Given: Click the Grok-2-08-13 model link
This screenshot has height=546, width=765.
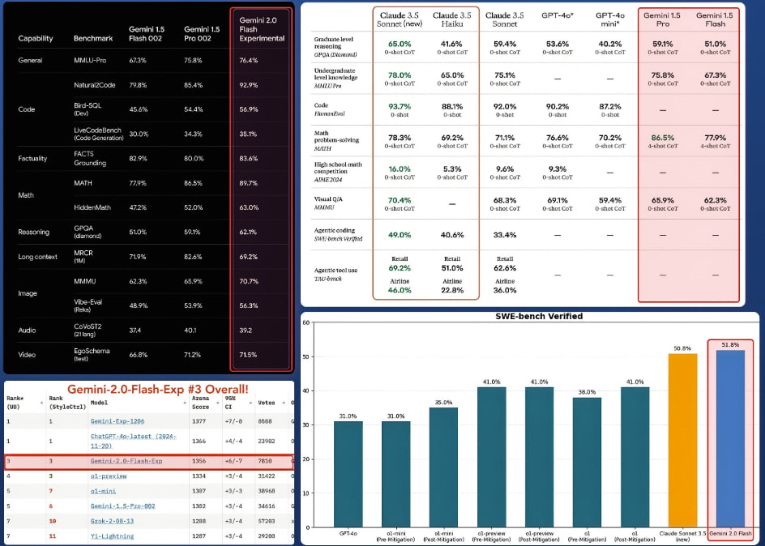Looking at the screenshot, I should coord(113,521).
